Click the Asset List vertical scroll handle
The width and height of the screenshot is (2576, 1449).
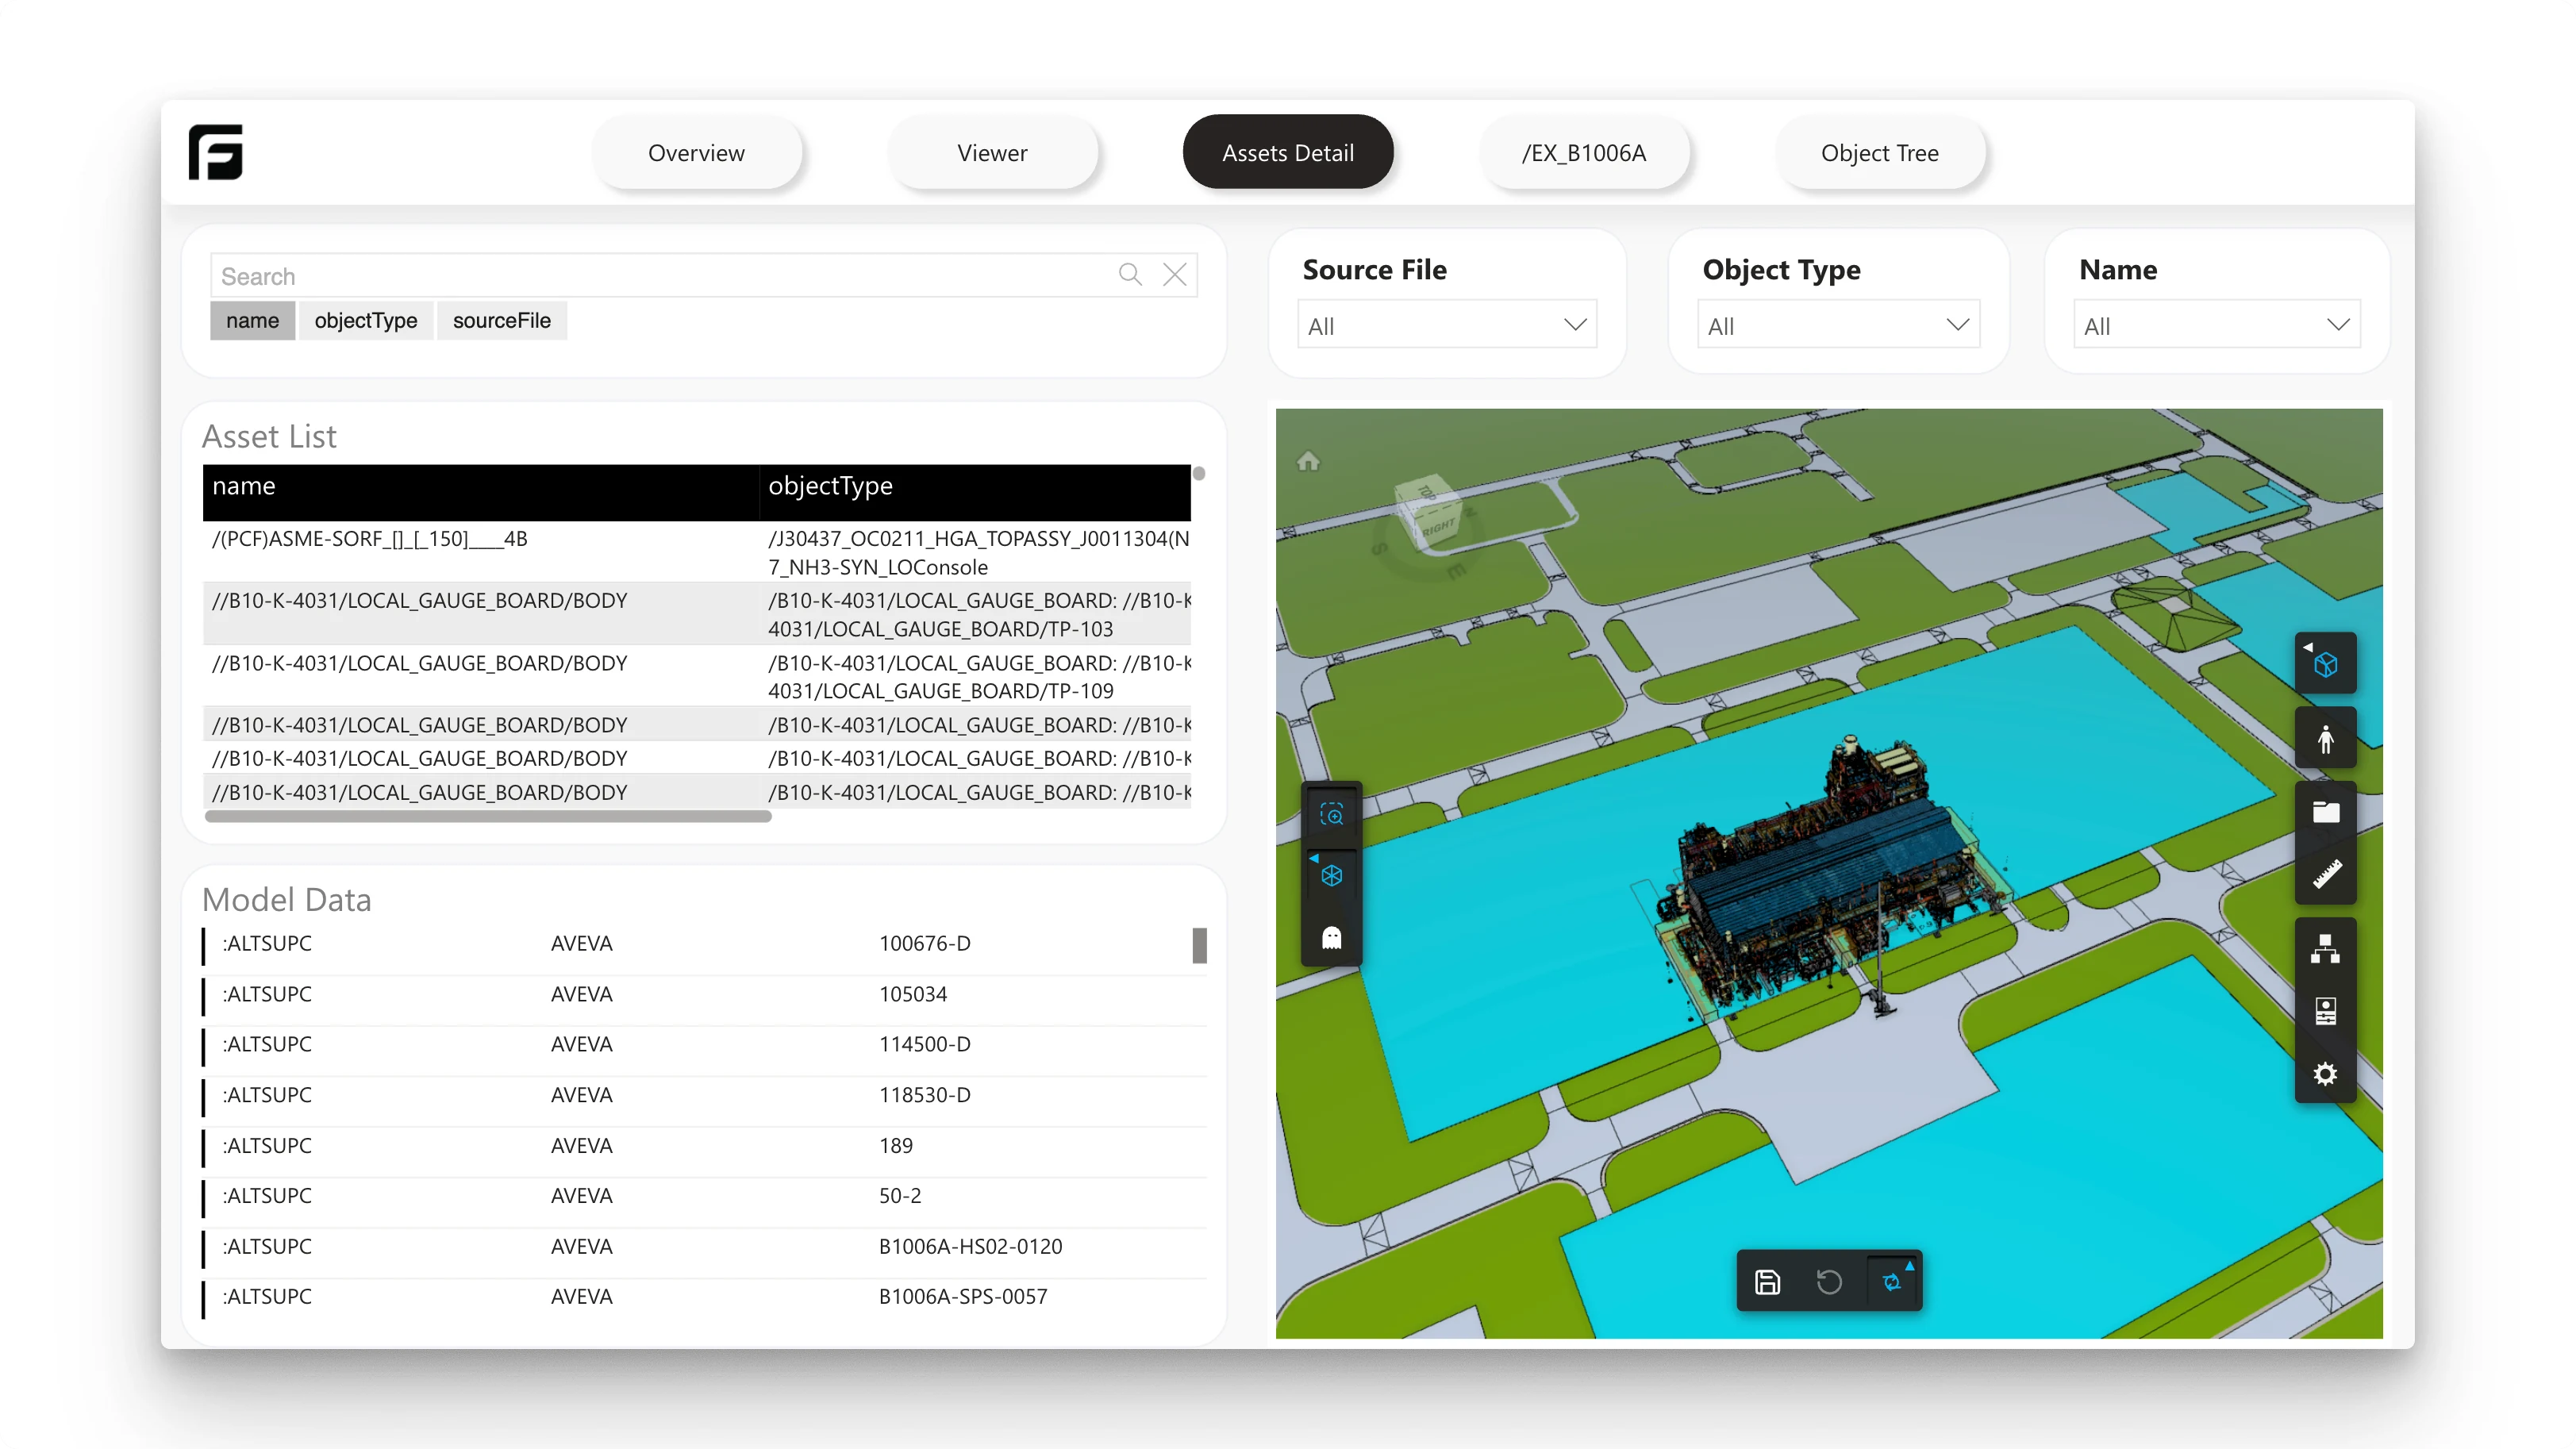click(x=1199, y=474)
